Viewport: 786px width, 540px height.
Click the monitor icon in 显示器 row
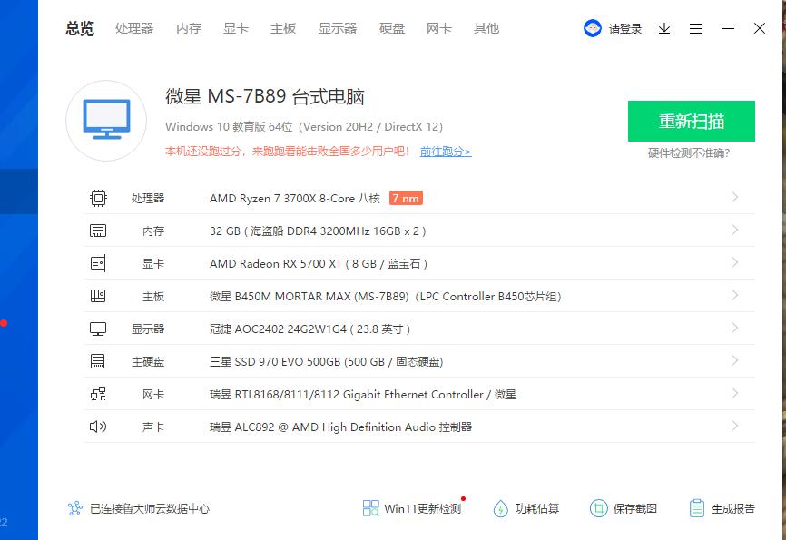pyautogui.click(x=98, y=329)
